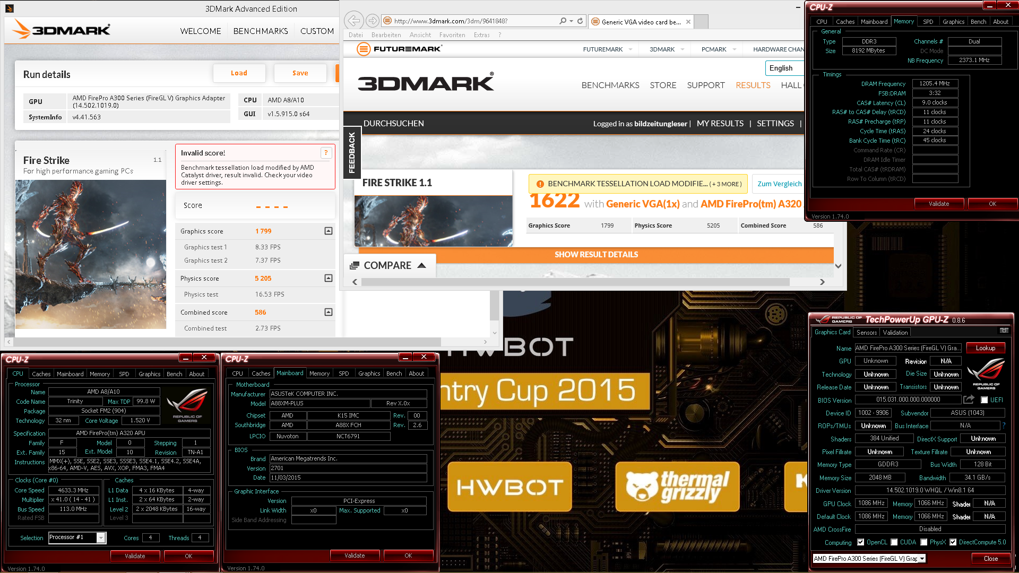Click the 3DMark logo on the website
This screenshot has width=1019, height=573.
coord(426,82)
